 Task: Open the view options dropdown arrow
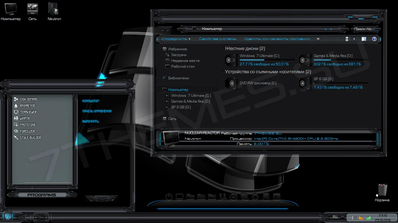pyautogui.click(x=354, y=39)
